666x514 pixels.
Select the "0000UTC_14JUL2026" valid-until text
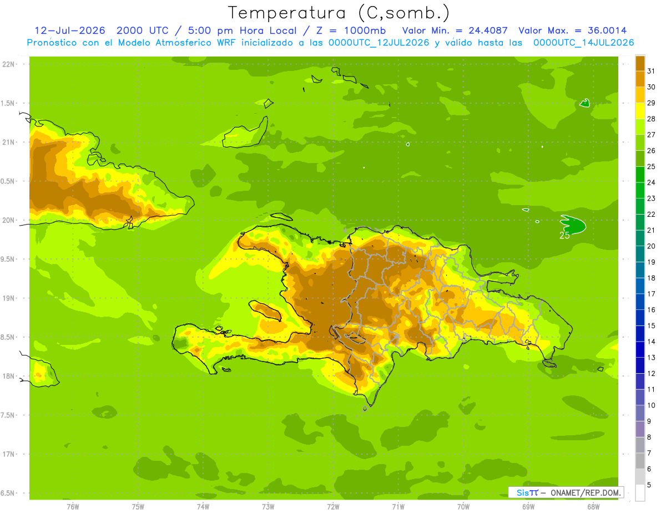coord(583,43)
